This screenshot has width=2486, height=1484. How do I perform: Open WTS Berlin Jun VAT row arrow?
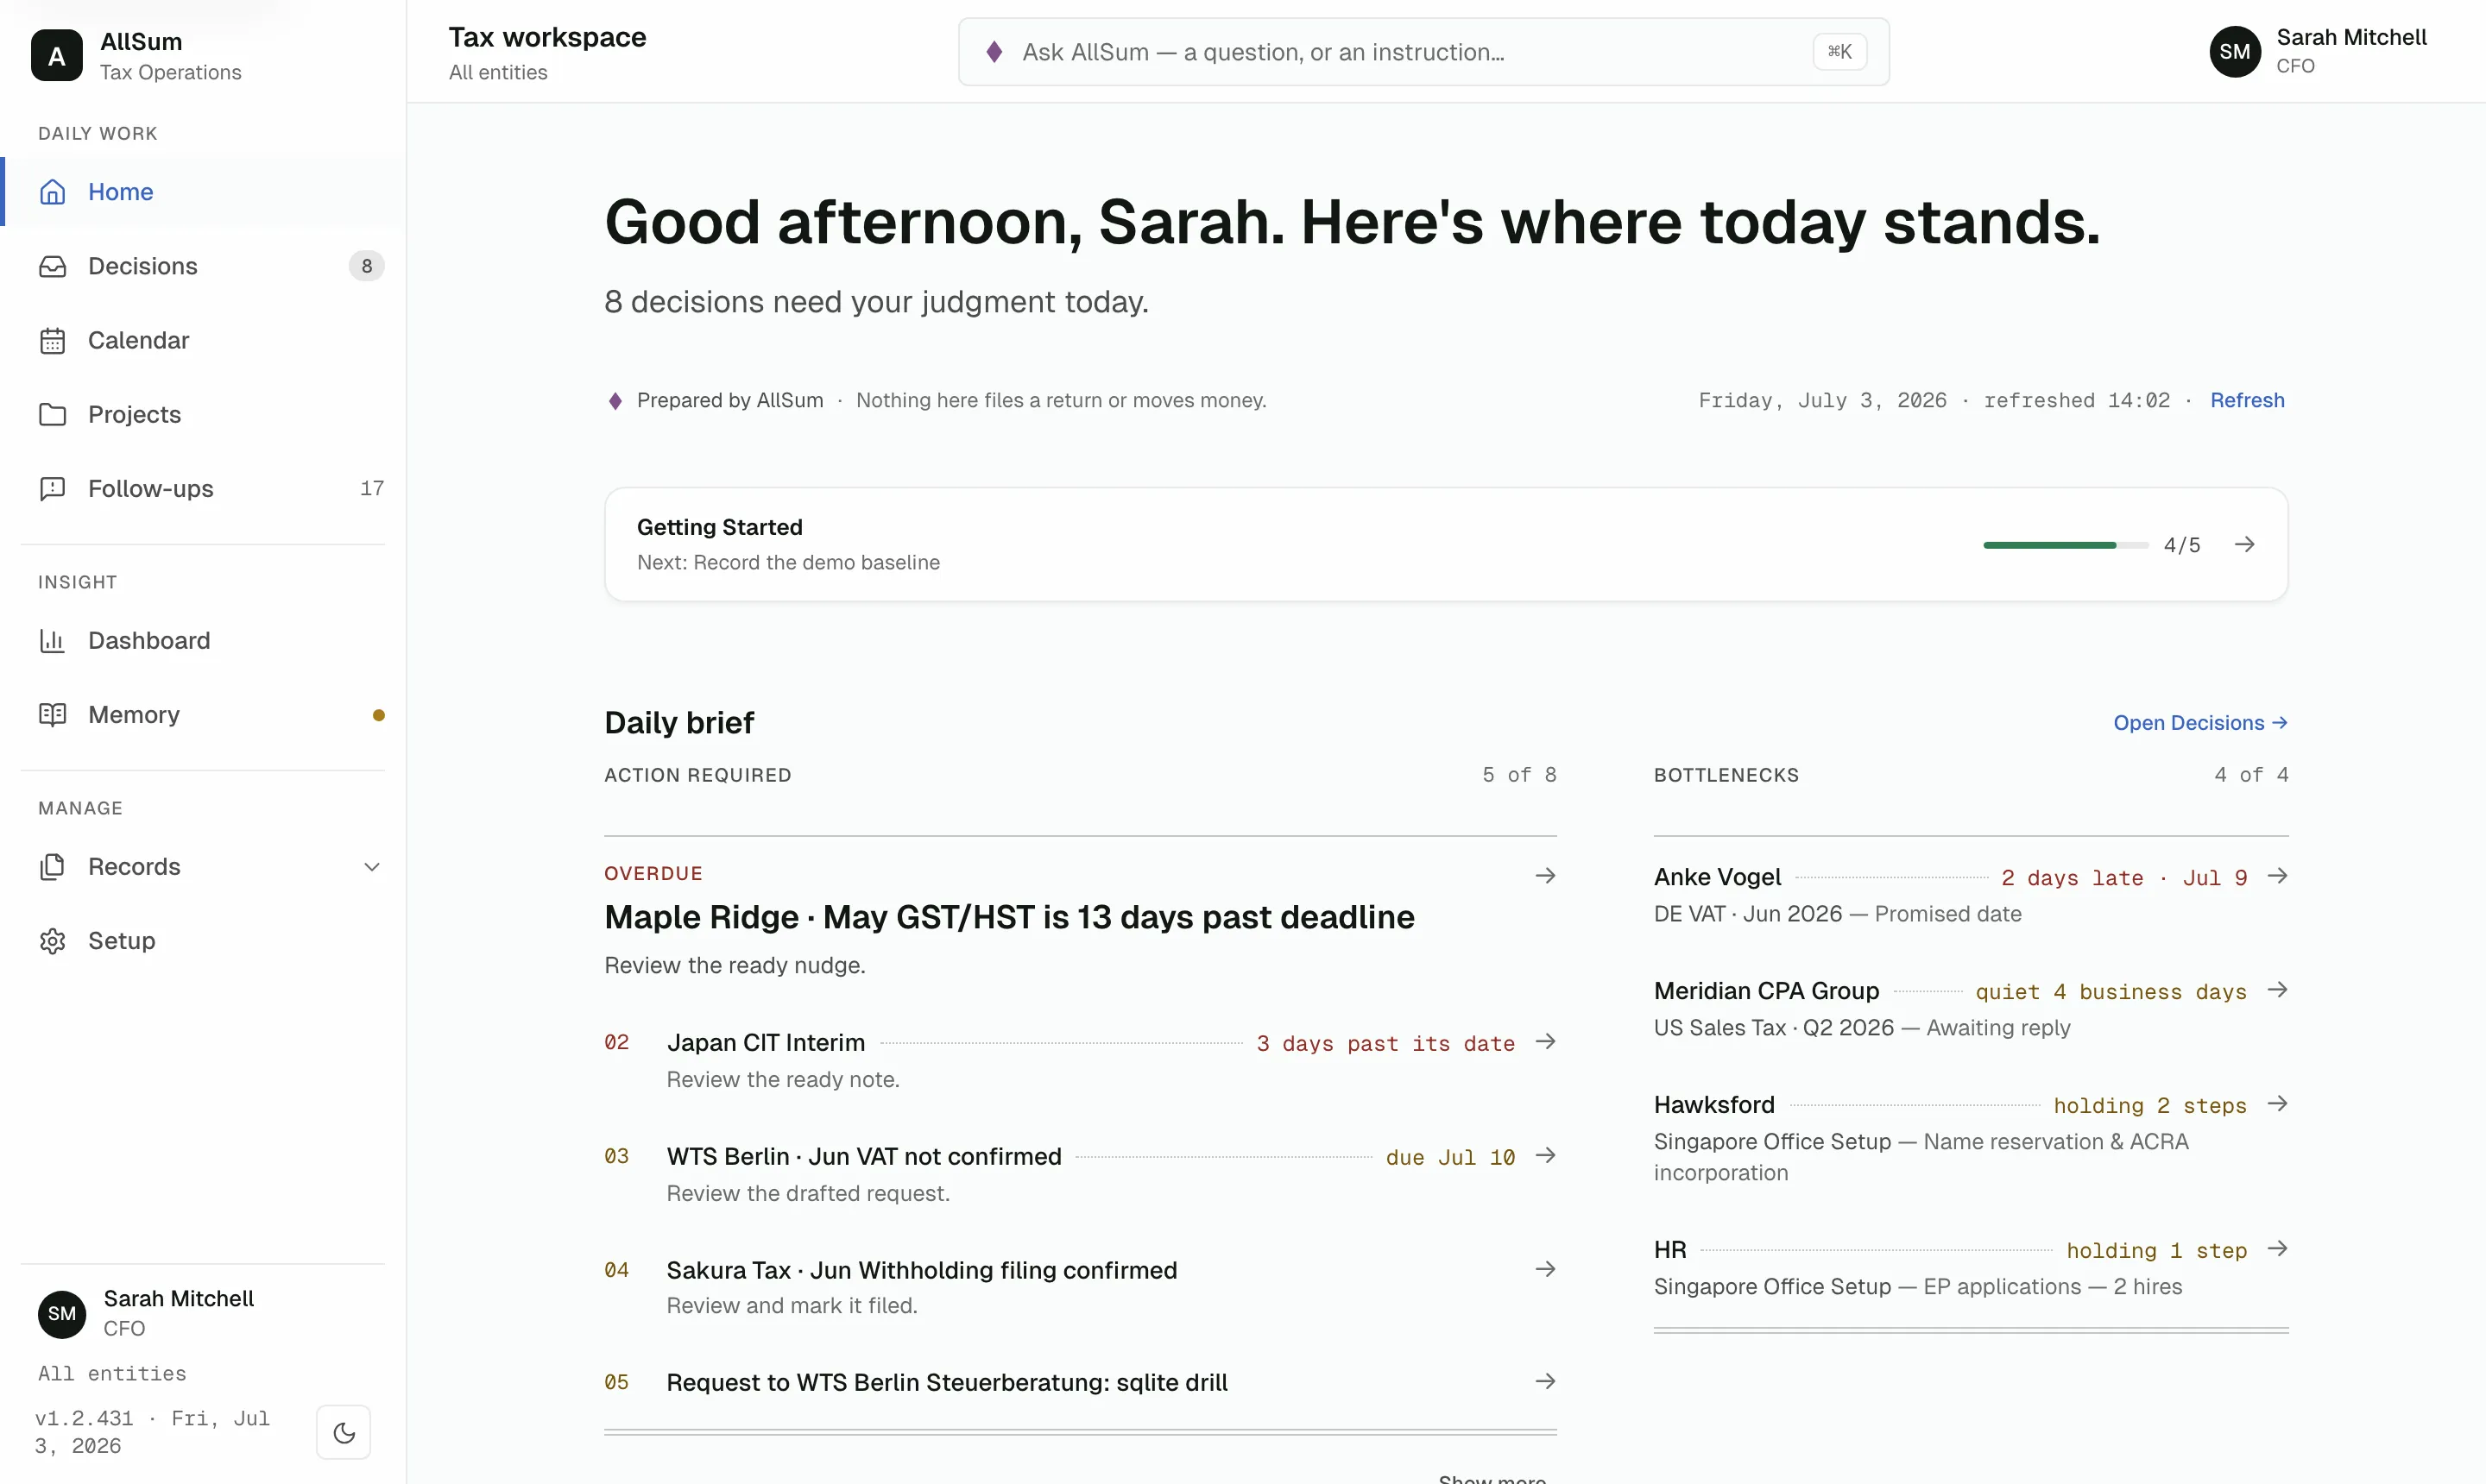pyautogui.click(x=1544, y=1156)
